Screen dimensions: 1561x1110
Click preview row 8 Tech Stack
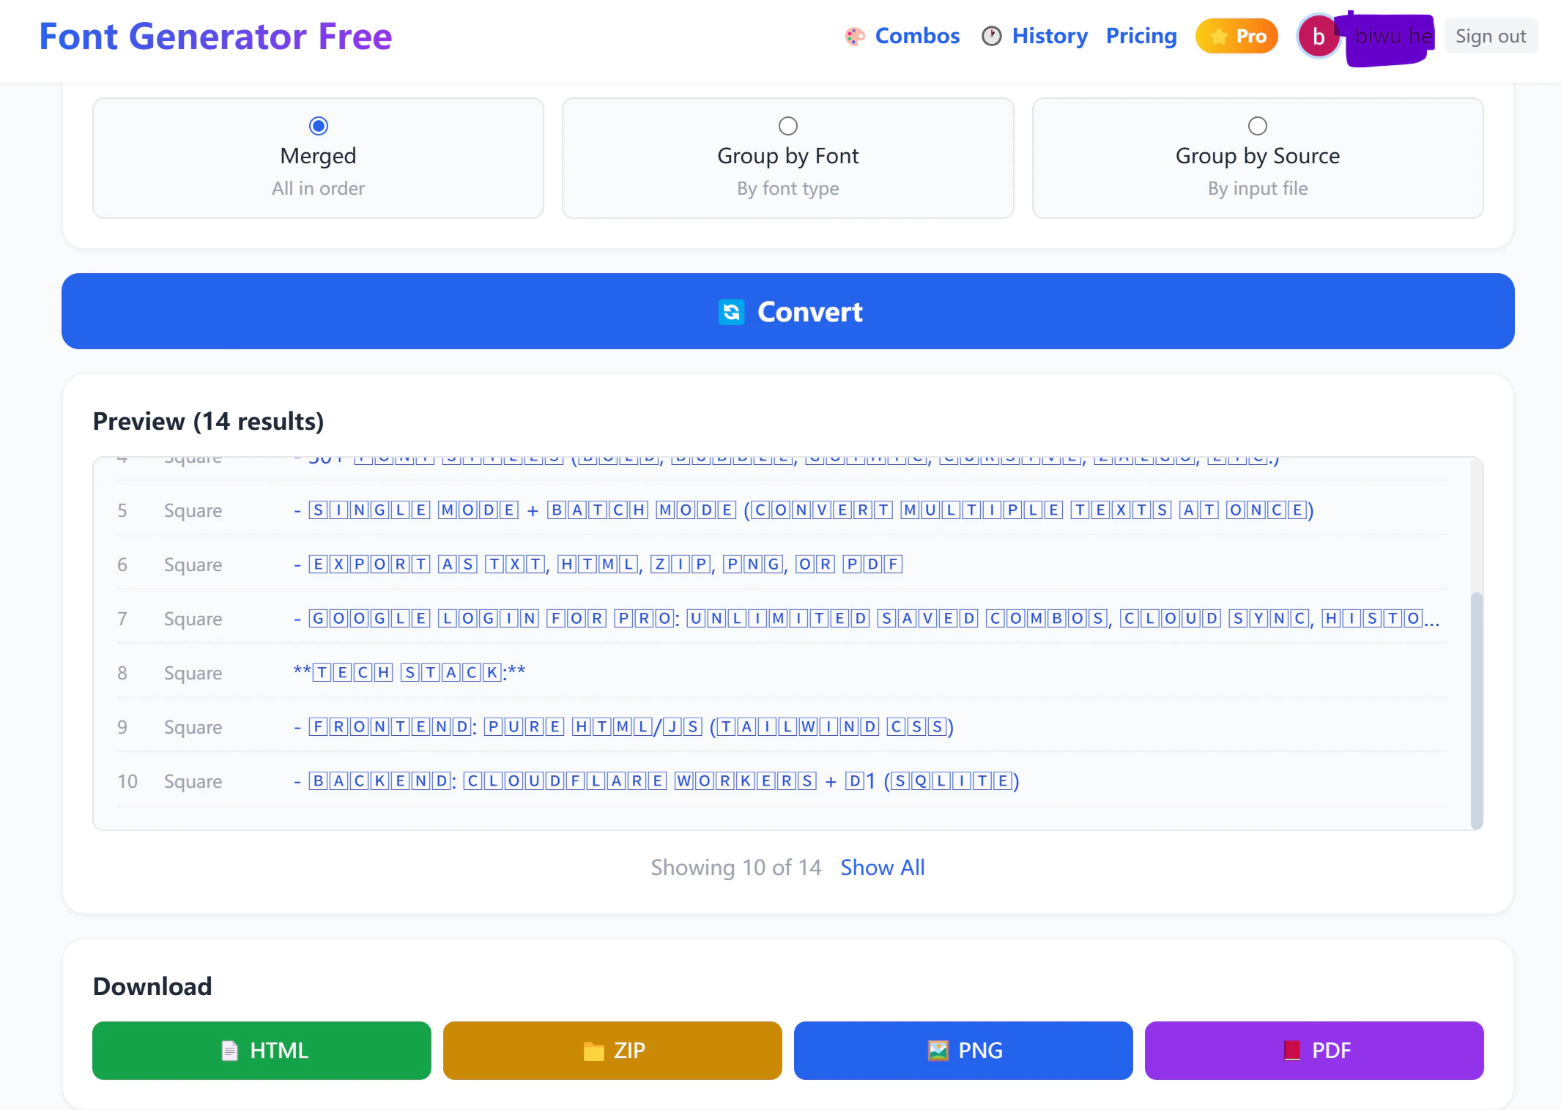coord(409,672)
